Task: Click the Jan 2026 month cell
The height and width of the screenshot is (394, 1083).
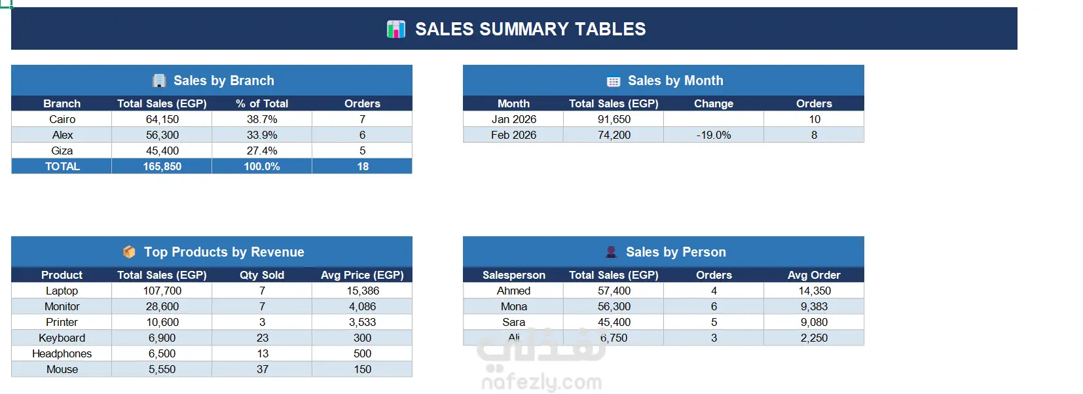Action: click(x=514, y=119)
